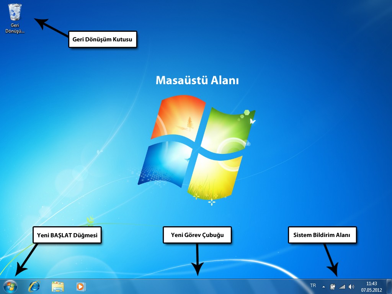392x294 pixels.
Task: Open Windows Explorer folder on taskbar
Action: coord(58,287)
